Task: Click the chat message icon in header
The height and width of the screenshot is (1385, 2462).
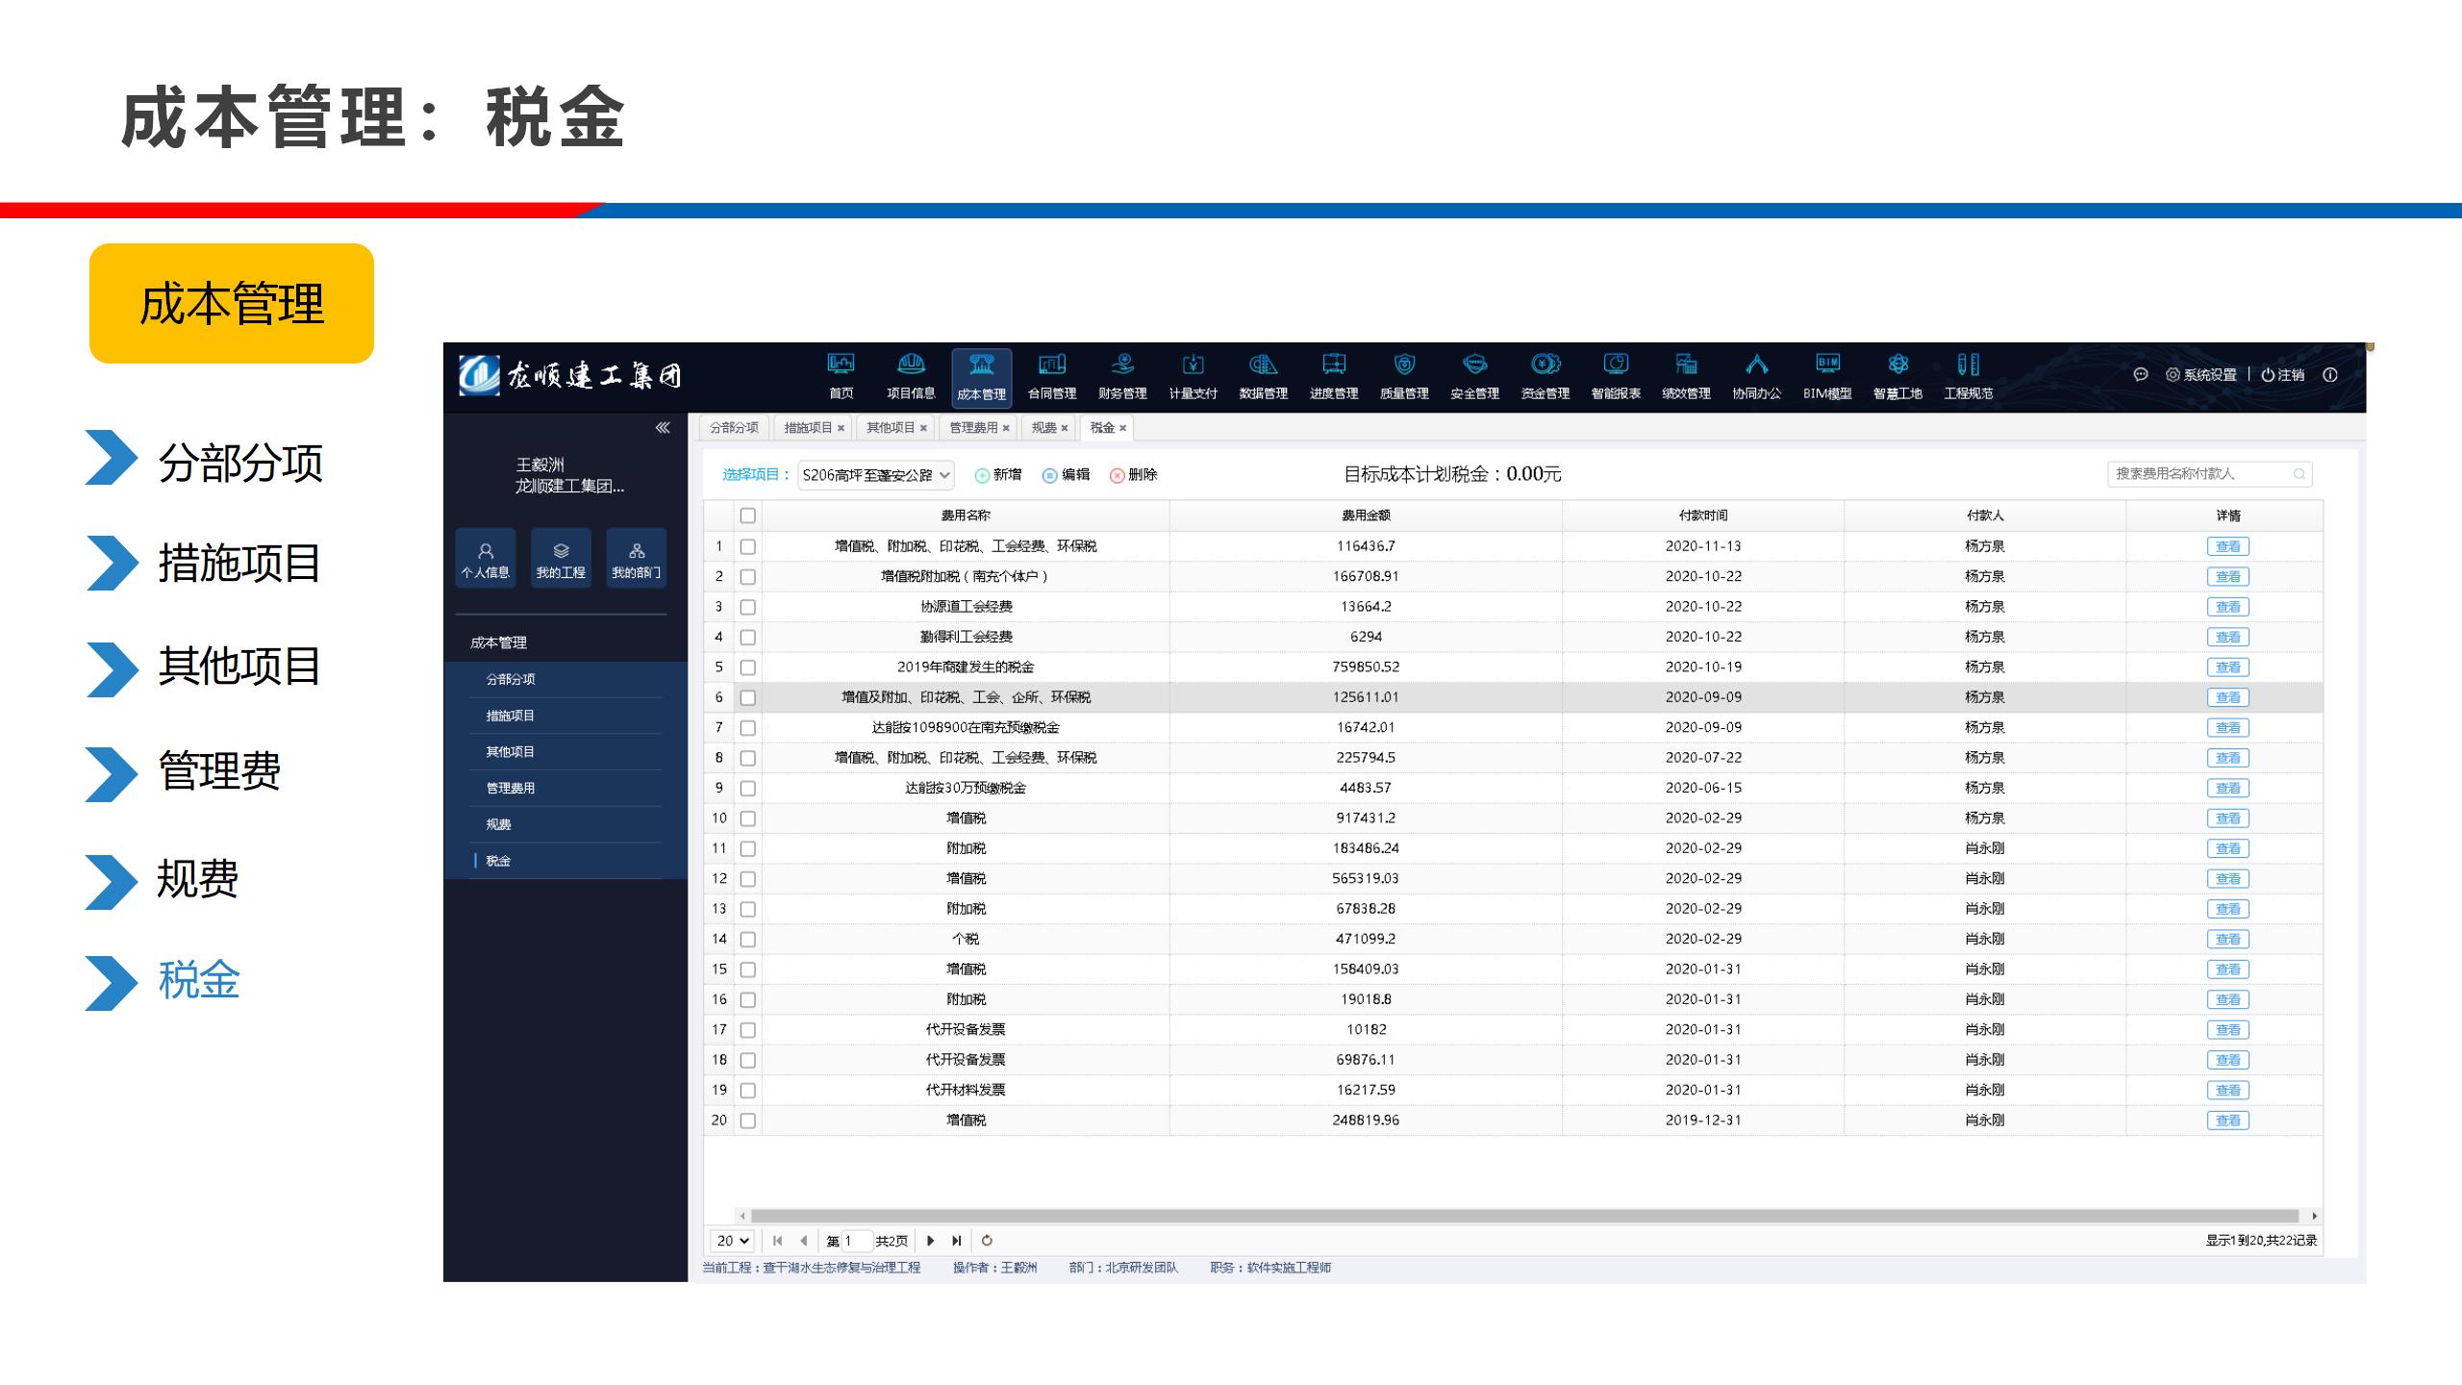Action: click(x=2141, y=375)
